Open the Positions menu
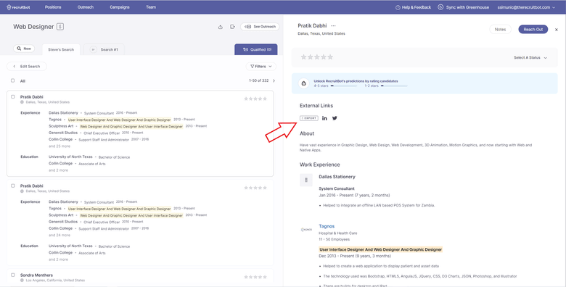The width and height of the screenshot is (566, 287). tap(53, 7)
